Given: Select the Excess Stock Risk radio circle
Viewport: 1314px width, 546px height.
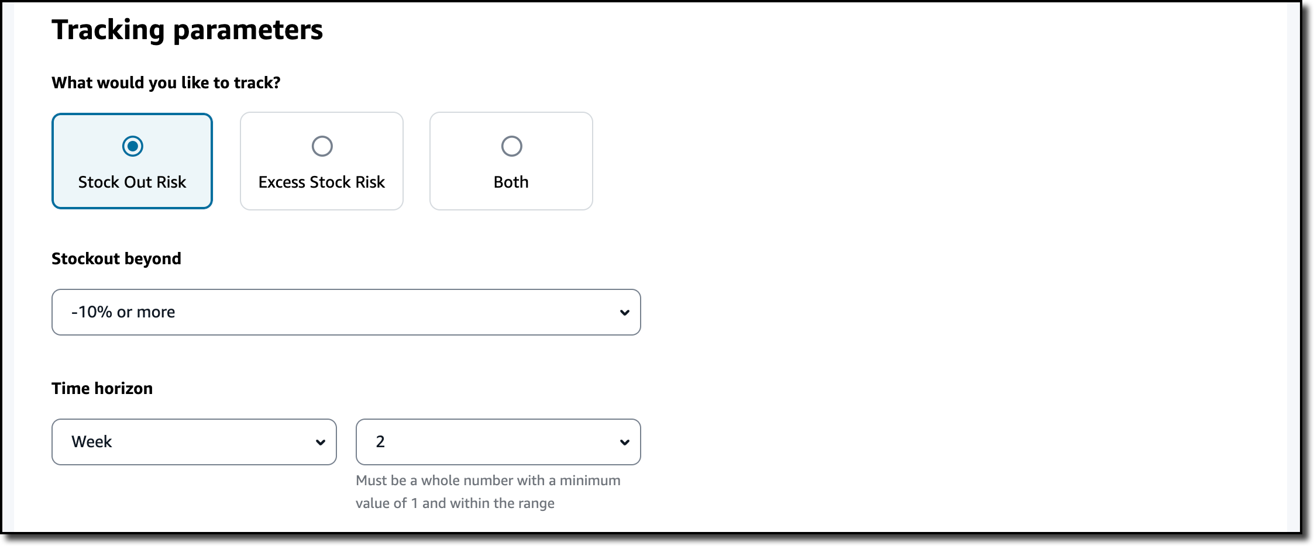Looking at the screenshot, I should pyautogui.click(x=322, y=146).
